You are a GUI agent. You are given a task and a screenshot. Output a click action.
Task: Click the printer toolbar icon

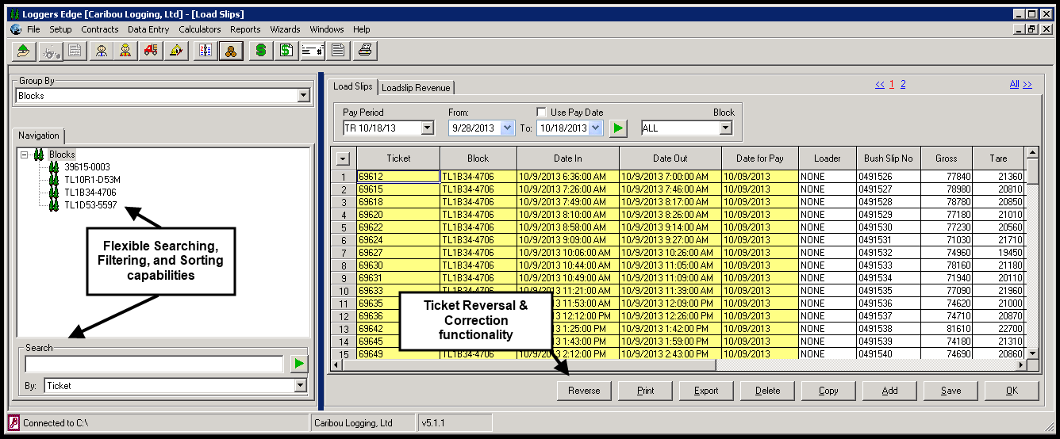click(x=365, y=51)
